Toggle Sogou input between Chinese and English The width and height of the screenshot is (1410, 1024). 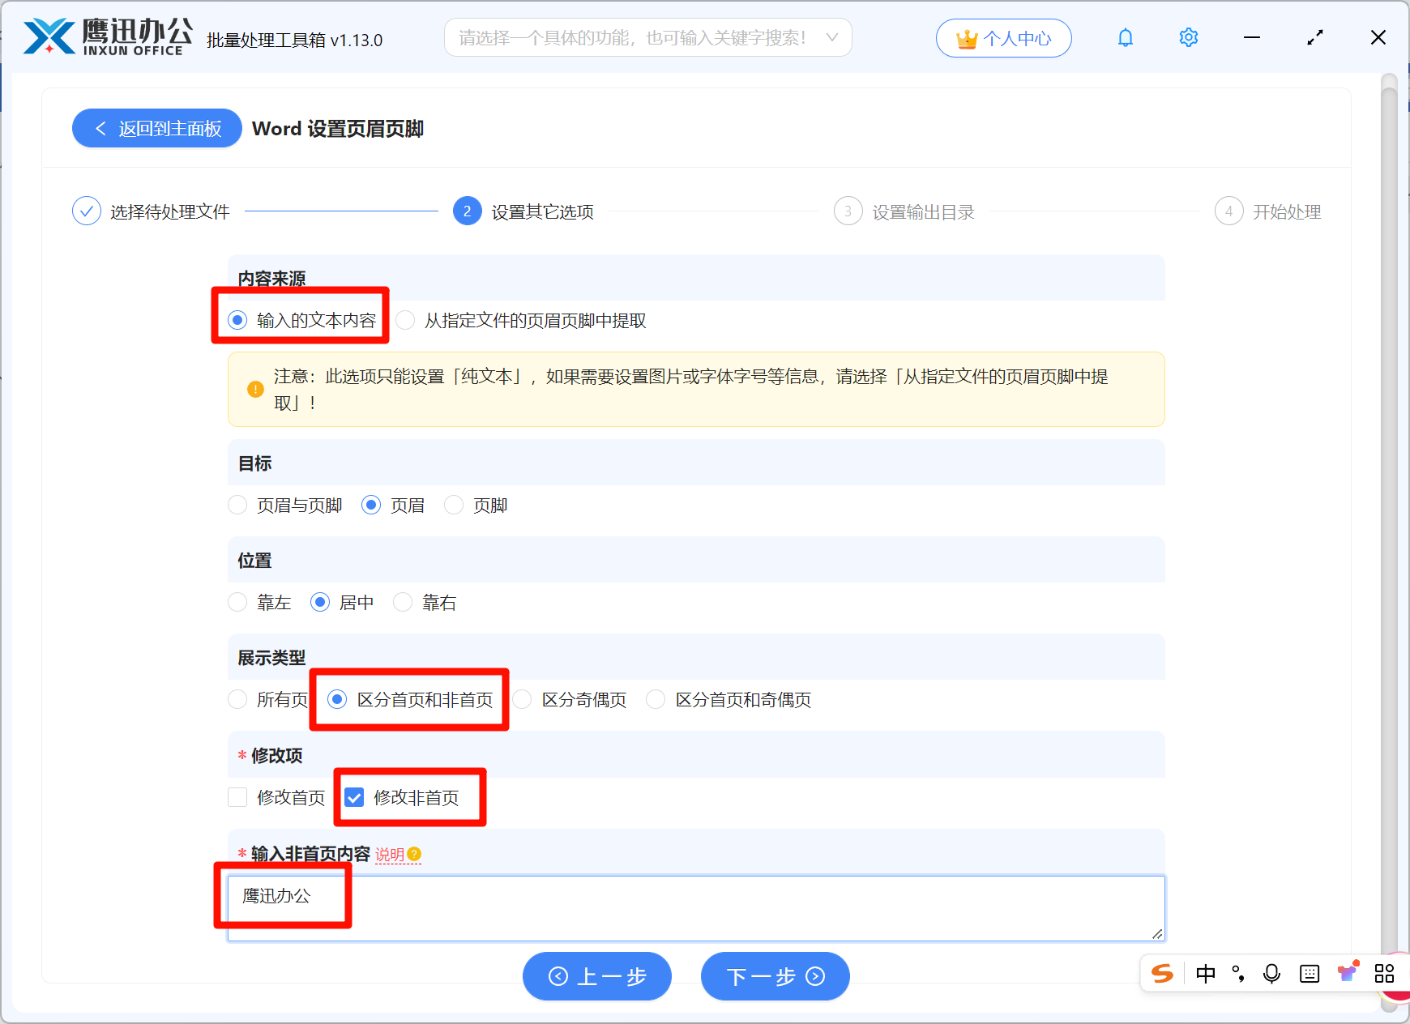1206,974
